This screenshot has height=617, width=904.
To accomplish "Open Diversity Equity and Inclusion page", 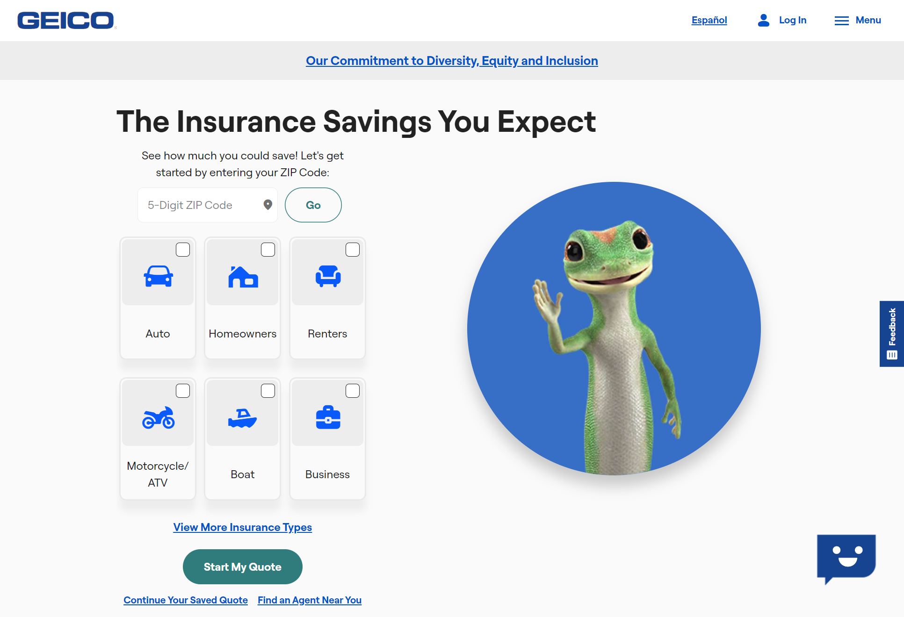I will (x=451, y=60).
